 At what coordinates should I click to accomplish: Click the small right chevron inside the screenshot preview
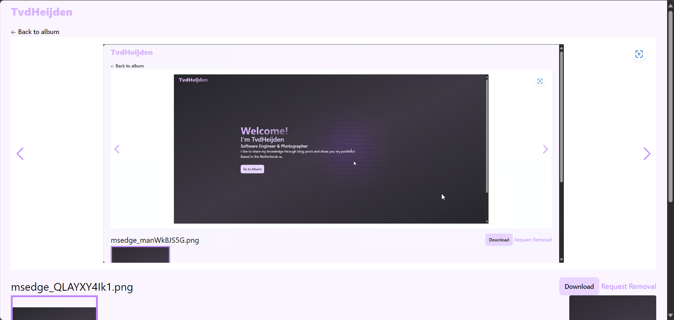[x=545, y=149]
